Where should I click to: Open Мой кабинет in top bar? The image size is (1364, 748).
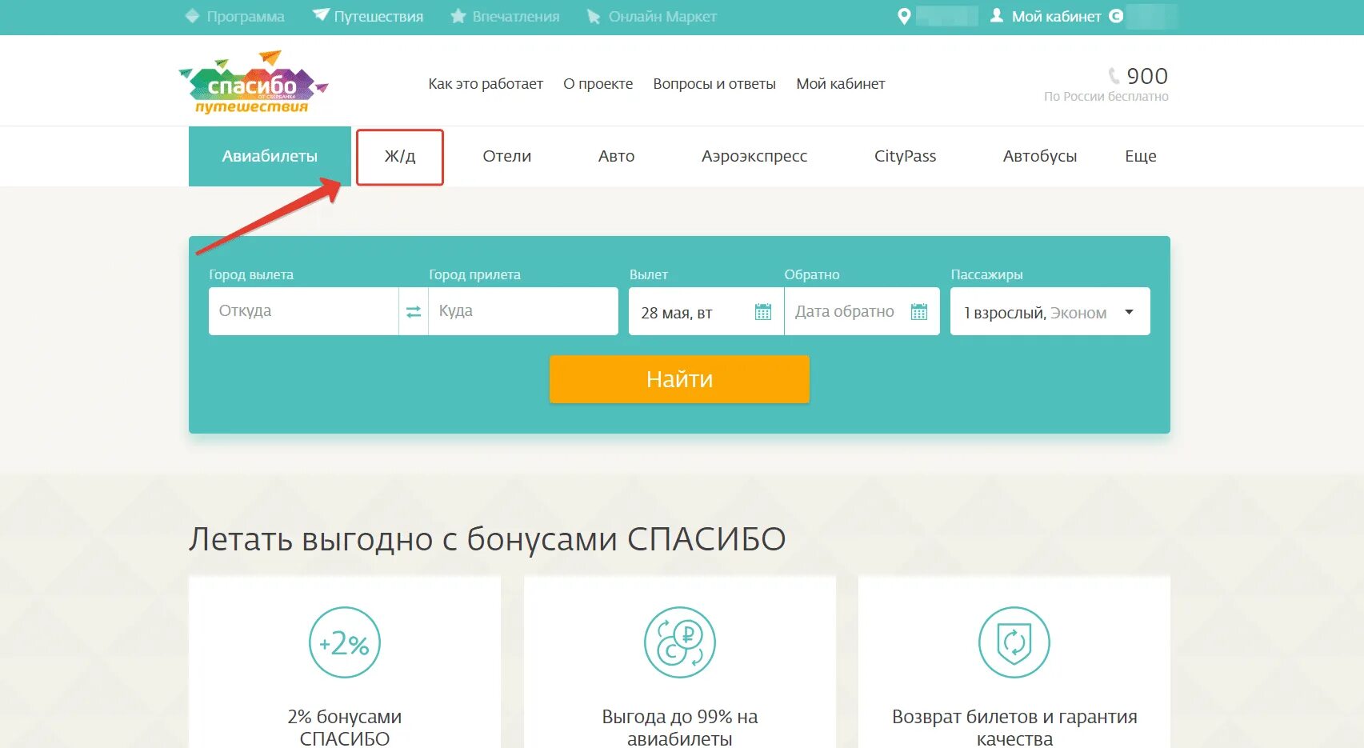tap(1056, 16)
